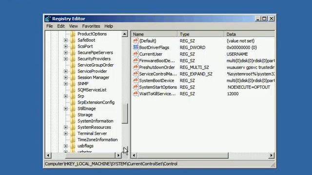
Task: Expand the ServiceProvider key
Action: pos(66,71)
